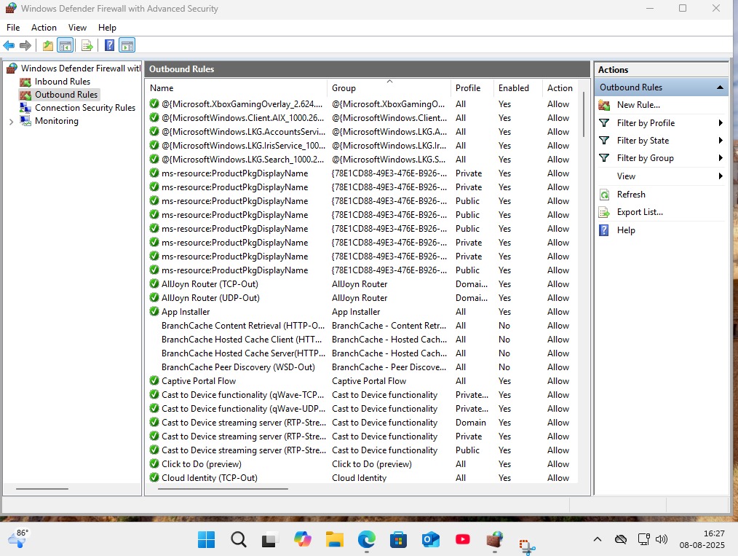Click the Inbound Rules tree icon
738x556 pixels.
click(25, 82)
